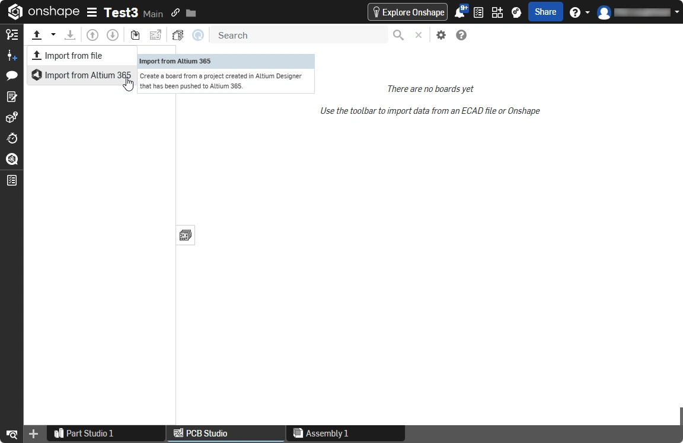The width and height of the screenshot is (683, 443).
Task: Click the Main branch label
Action: [x=153, y=14]
